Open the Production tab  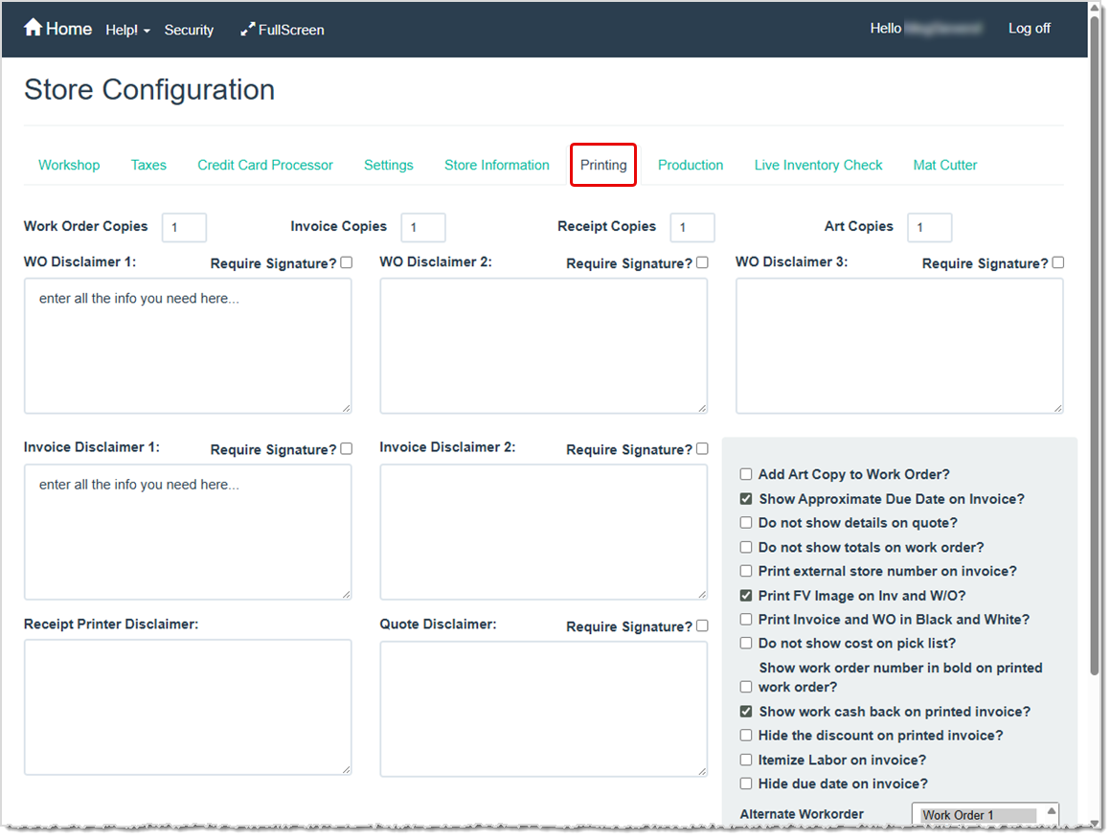tap(691, 165)
